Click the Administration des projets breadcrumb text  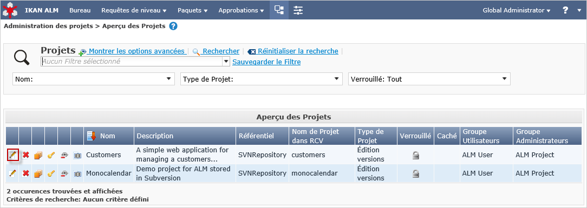(x=48, y=26)
